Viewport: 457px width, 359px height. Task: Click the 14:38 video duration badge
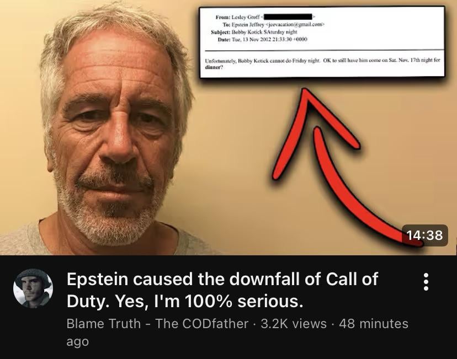tap(424, 235)
